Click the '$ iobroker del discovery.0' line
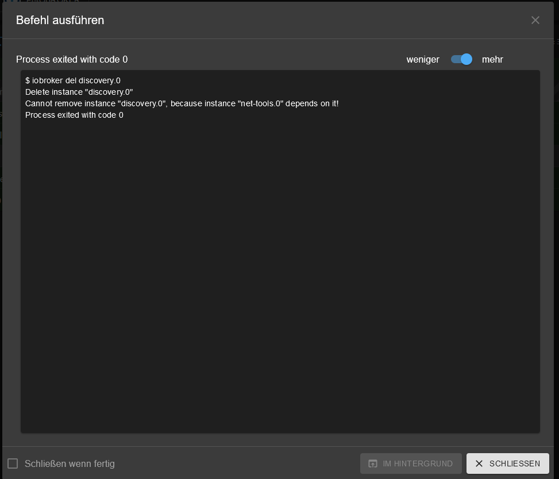This screenshot has height=479, width=559. (x=73, y=80)
